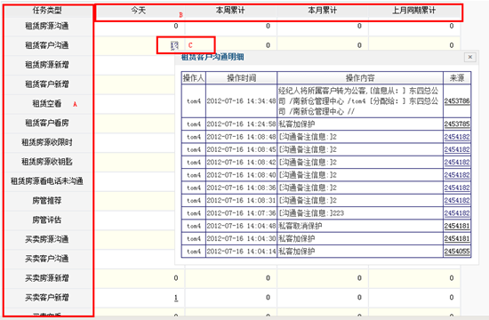Click 上月同期累计 value in 租赁客户沟通 row
Screen dimensions: 489x320
pos(452,45)
